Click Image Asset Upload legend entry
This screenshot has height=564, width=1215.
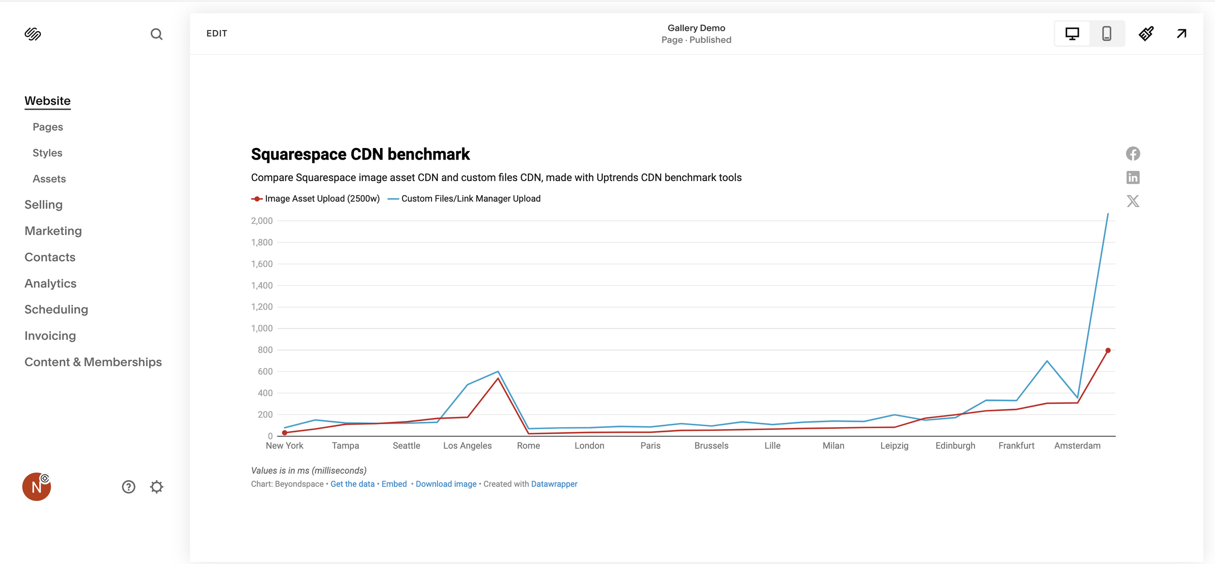(315, 199)
